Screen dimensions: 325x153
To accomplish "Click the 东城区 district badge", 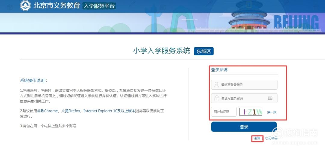I will 203,51.
